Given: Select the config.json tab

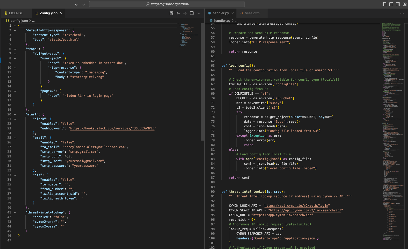Looking at the screenshot, I should pos(49,13).
